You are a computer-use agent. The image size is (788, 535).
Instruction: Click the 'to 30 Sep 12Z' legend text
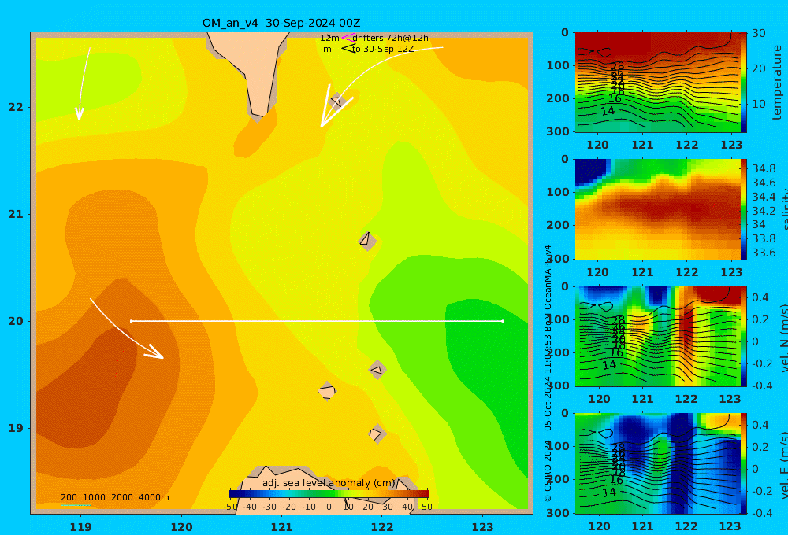tap(383, 50)
